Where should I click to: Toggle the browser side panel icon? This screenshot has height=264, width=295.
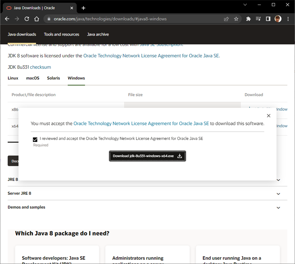(268, 19)
